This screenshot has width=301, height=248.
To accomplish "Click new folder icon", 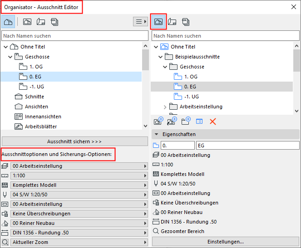I will pyautogui.click(x=186, y=121).
